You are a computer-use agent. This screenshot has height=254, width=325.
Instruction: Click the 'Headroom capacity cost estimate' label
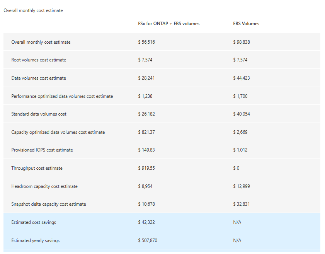coord(44,186)
